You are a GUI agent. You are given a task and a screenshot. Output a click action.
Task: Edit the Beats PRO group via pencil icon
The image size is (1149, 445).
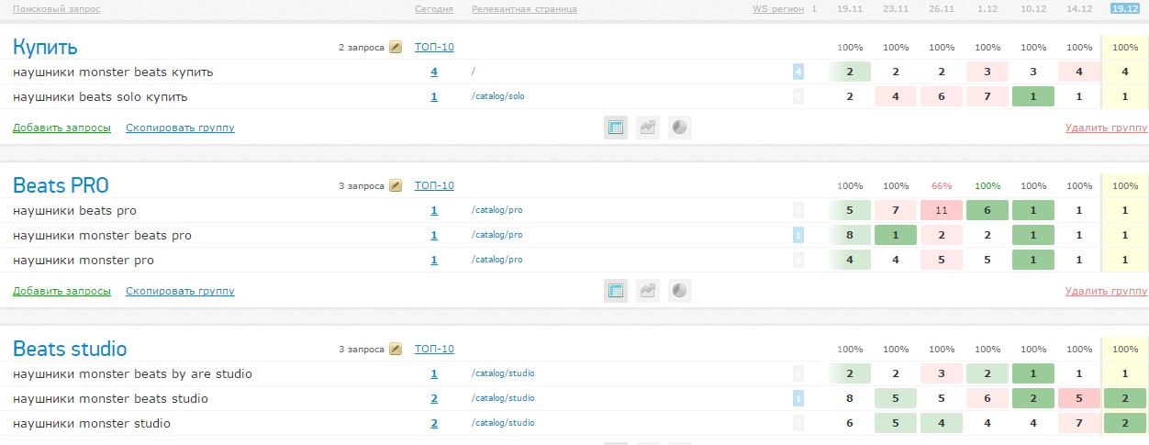click(x=396, y=185)
